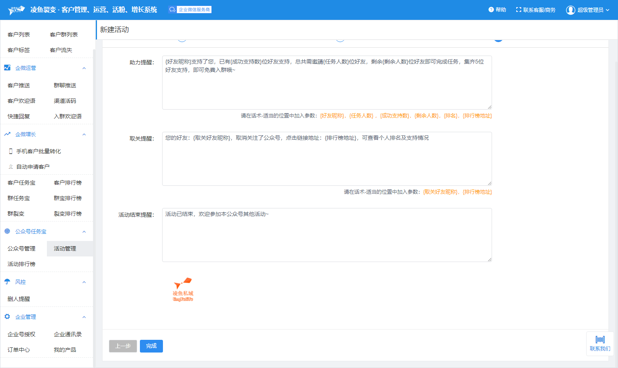Collapse the 企微运营 section chevron
Screen dimensions: 618x368
pyautogui.click(x=84, y=68)
